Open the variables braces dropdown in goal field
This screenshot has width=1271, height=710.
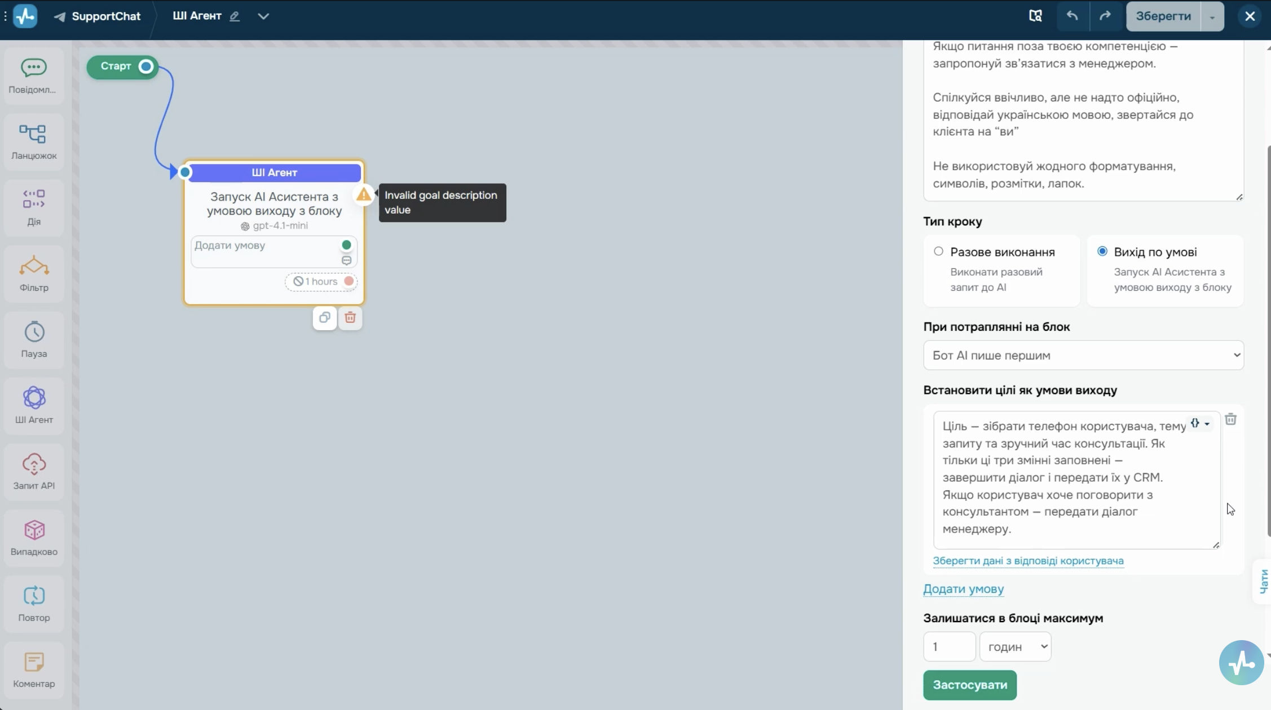click(1200, 423)
